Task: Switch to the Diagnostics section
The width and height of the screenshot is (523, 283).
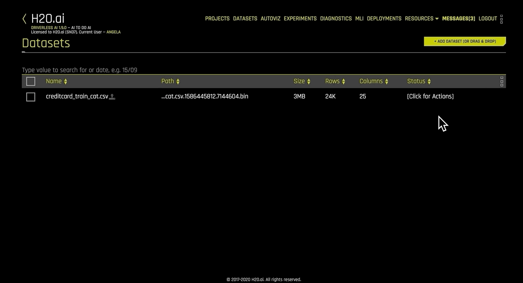Action: (336, 19)
